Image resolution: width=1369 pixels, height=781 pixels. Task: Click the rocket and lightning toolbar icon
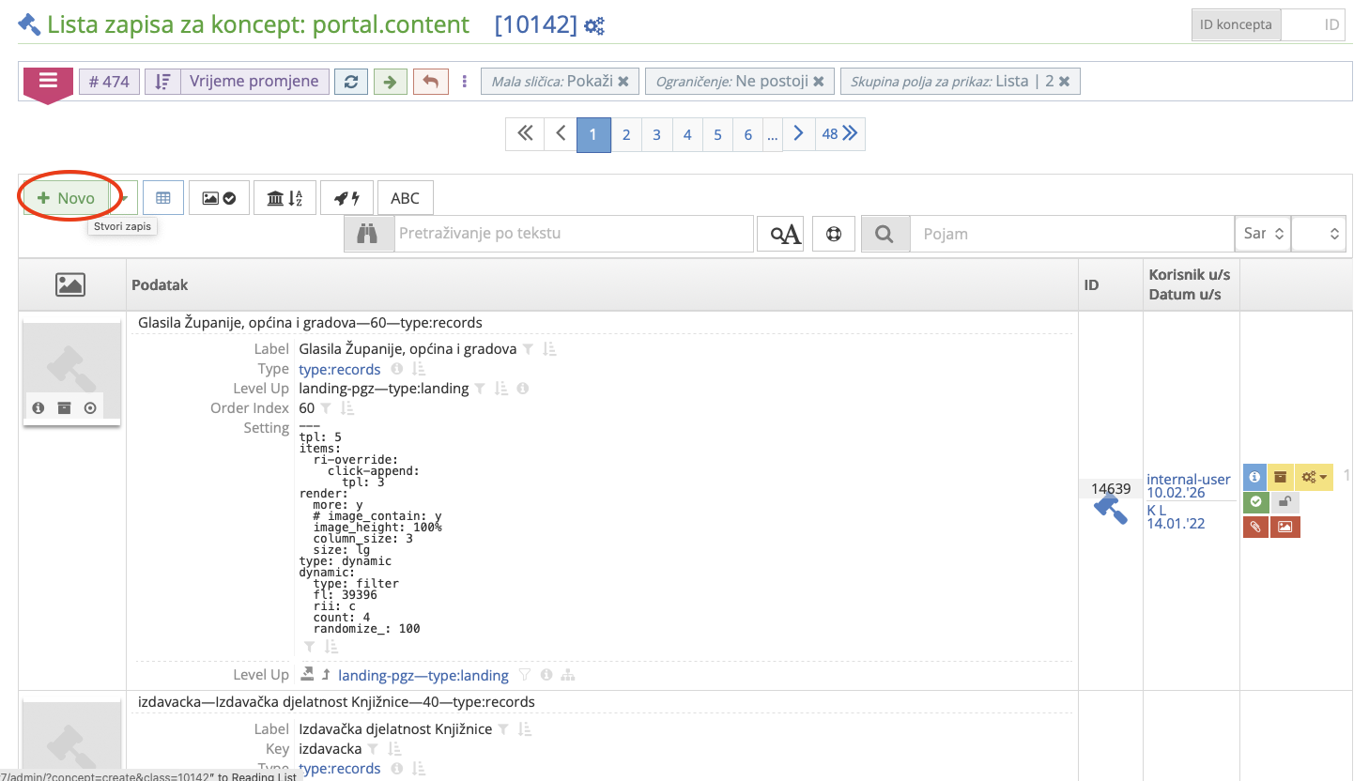click(346, 197)
